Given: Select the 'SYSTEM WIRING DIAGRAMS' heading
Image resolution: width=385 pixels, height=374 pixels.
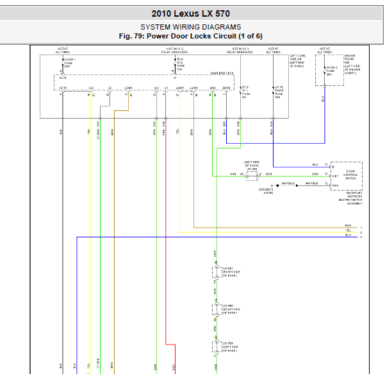Looking at the screenshot, I should point(190,27).
